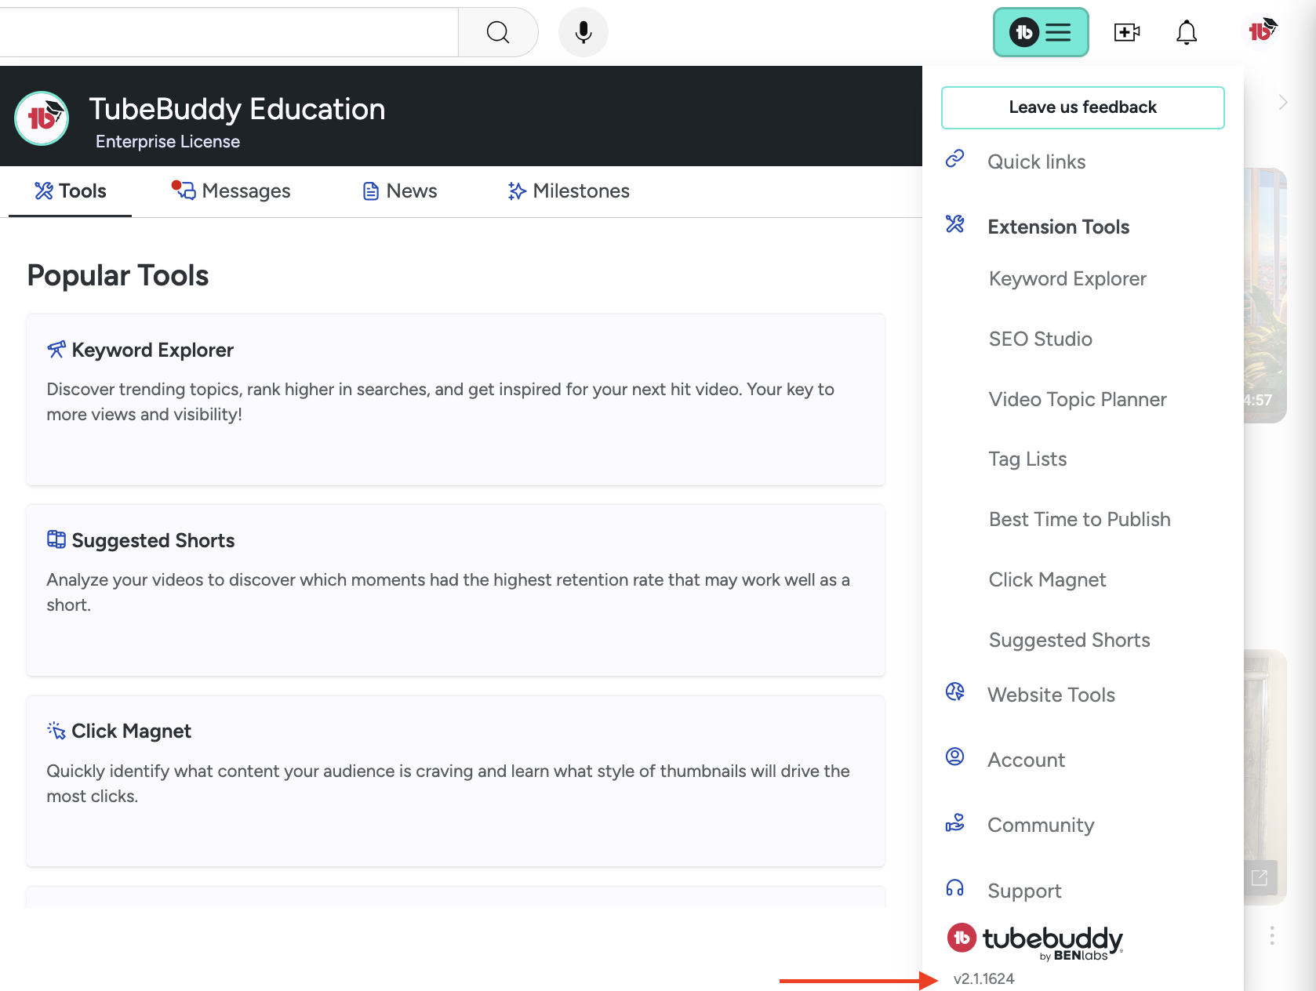Switch to the News tab

[x=400, y=191]
